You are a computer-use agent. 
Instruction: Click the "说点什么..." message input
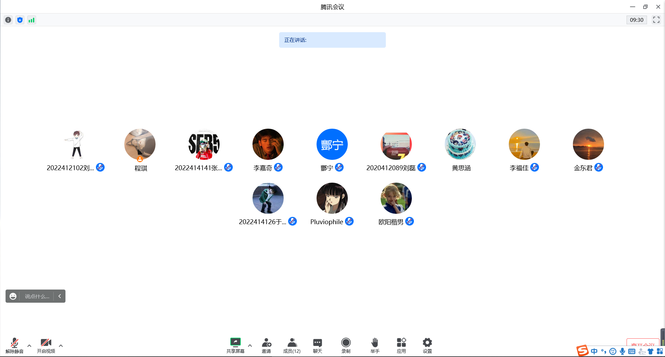(37, 296)
